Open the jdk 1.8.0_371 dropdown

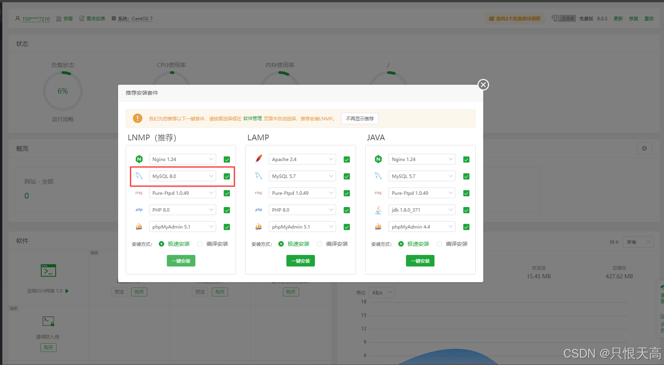pos(422,210)
